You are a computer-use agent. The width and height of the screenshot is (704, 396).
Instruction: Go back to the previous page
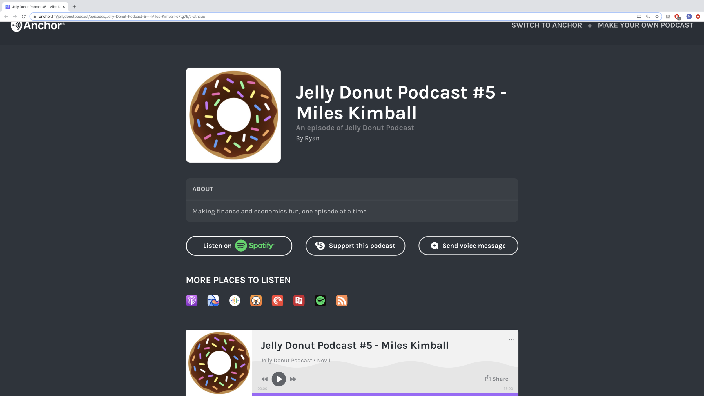[6, 16]
